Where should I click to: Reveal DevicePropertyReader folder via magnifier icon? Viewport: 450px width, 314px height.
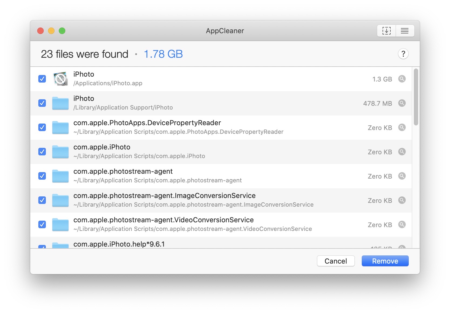click(x=402, y=127)
